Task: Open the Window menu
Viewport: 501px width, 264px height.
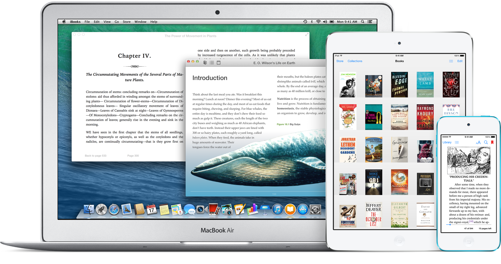Action: (x=140, y=22)
